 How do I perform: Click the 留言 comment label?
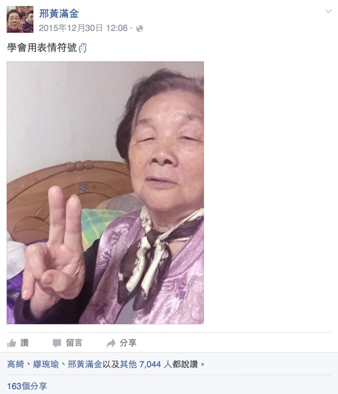pos(74,343)
